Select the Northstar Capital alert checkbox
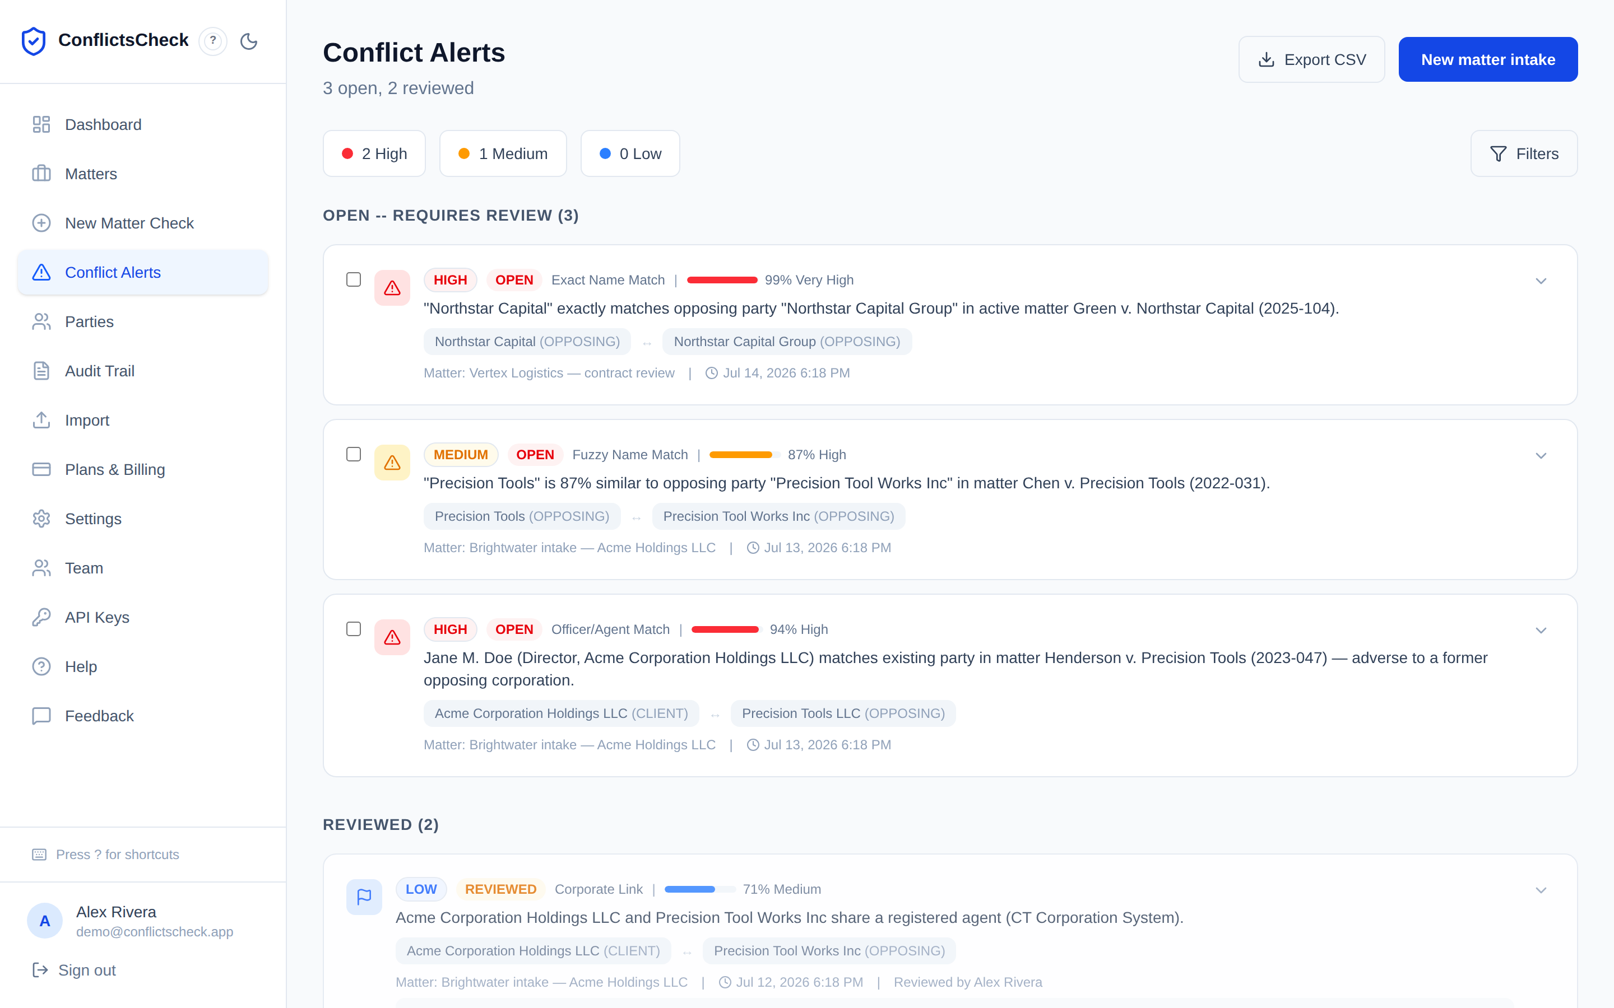Viewport: 1614px width, 1008px height. click(354, 279)
